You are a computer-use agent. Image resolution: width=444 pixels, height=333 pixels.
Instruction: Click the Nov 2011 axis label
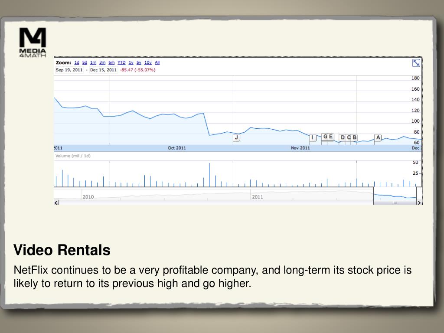pyautogui.click(x=300, y=148)
